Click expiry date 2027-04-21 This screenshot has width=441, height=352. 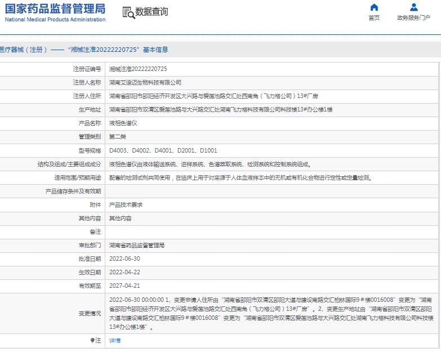[124, 286]
